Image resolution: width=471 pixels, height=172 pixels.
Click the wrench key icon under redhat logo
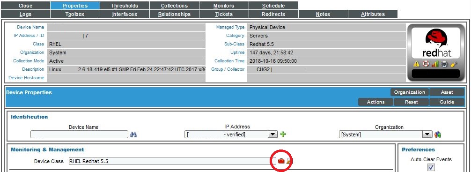pos(454,64)
